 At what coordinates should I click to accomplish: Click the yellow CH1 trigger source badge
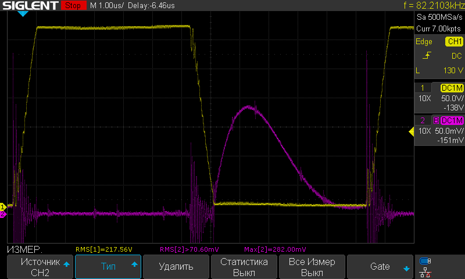click(x=455, y=41)
